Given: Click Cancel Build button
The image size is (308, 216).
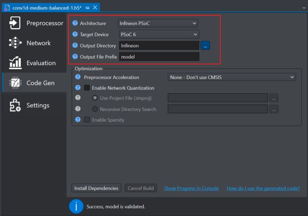Looking at the screenshot, I should (141, 188).
